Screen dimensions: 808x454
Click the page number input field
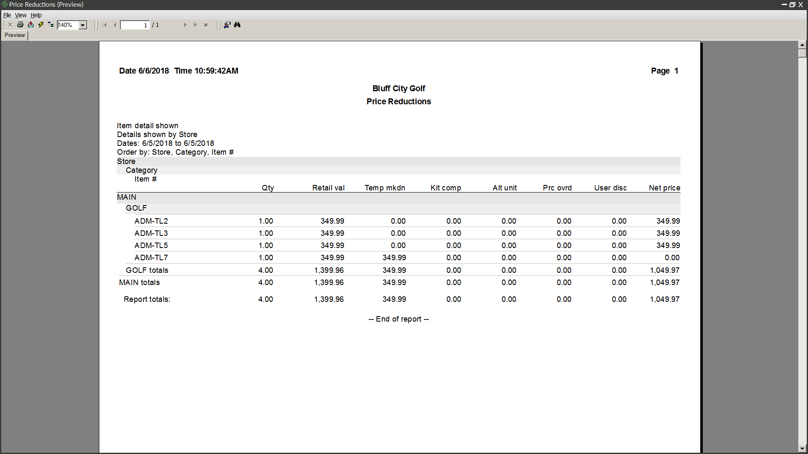pos(135,25)
